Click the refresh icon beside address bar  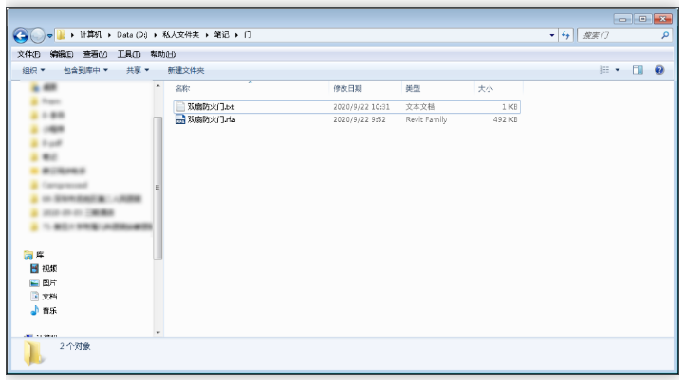pos(566,35)
